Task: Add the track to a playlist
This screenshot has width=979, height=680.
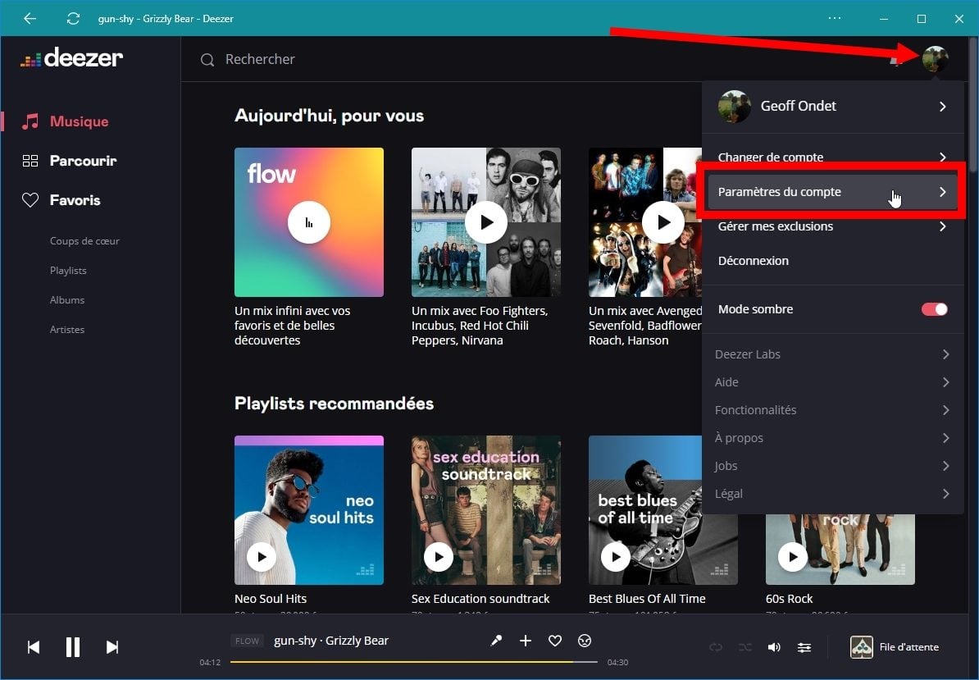Action: [x=526, y=641]
